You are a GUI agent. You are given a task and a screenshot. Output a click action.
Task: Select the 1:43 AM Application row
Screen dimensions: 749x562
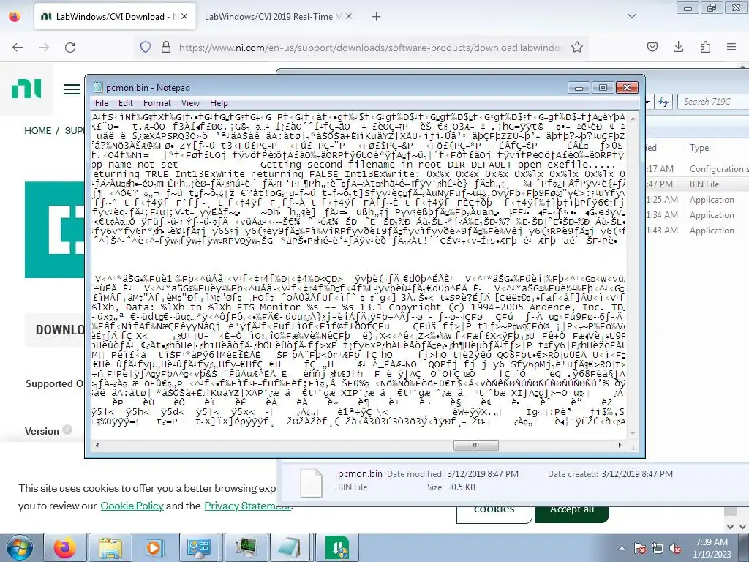[697, 231]
